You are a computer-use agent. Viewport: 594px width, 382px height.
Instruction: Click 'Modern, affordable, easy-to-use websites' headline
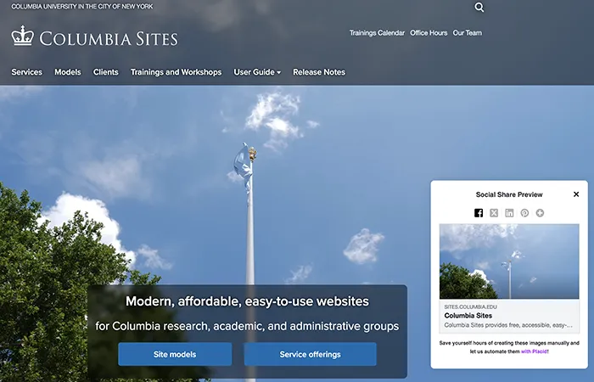point(248,301)
